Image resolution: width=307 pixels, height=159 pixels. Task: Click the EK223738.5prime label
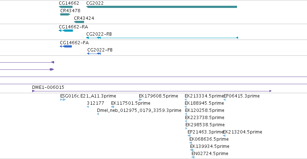tap(205, 118)
